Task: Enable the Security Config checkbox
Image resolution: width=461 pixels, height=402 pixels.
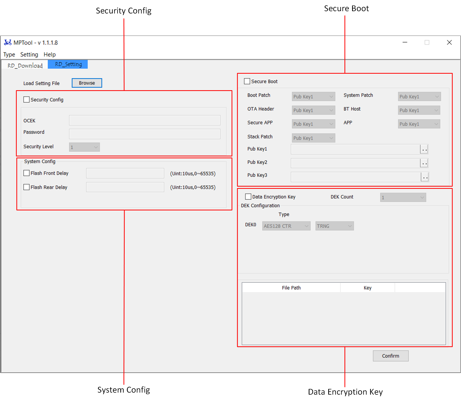Action: point(26,100)
